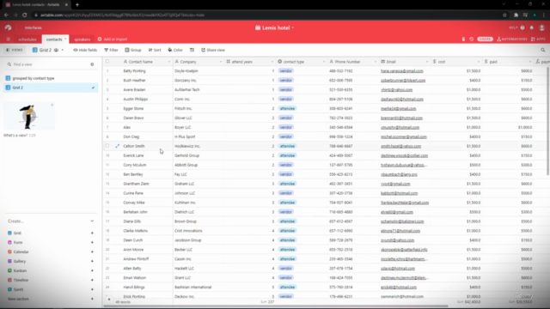This screenshot has width=550, height=309.
Task: Open email link for Batty Ponting row
Action: (x=401, y=71)
